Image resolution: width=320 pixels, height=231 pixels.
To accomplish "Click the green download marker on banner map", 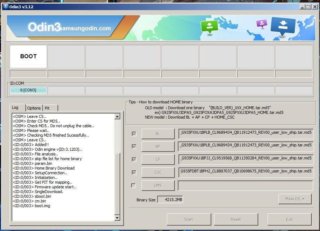I will pyautogui.click(x=209, y=27).
